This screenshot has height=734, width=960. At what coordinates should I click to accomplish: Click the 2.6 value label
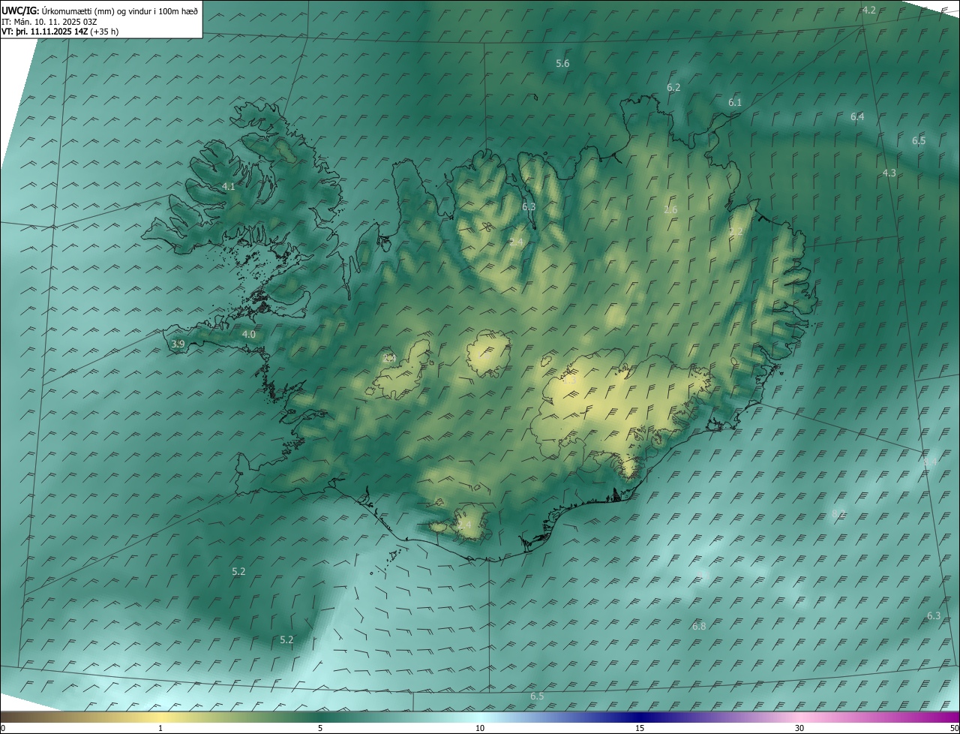pos(670,210)
